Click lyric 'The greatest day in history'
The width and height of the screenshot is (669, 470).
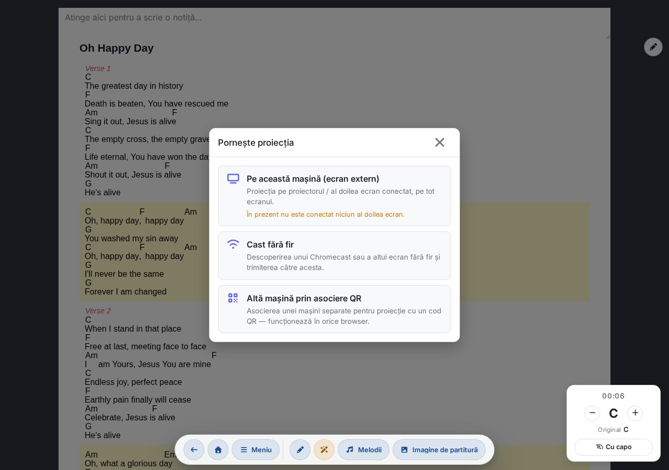pyautogui.click(x=134, y=86)
